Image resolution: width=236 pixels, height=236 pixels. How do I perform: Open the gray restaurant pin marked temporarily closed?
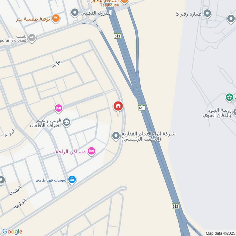[32, 38]
